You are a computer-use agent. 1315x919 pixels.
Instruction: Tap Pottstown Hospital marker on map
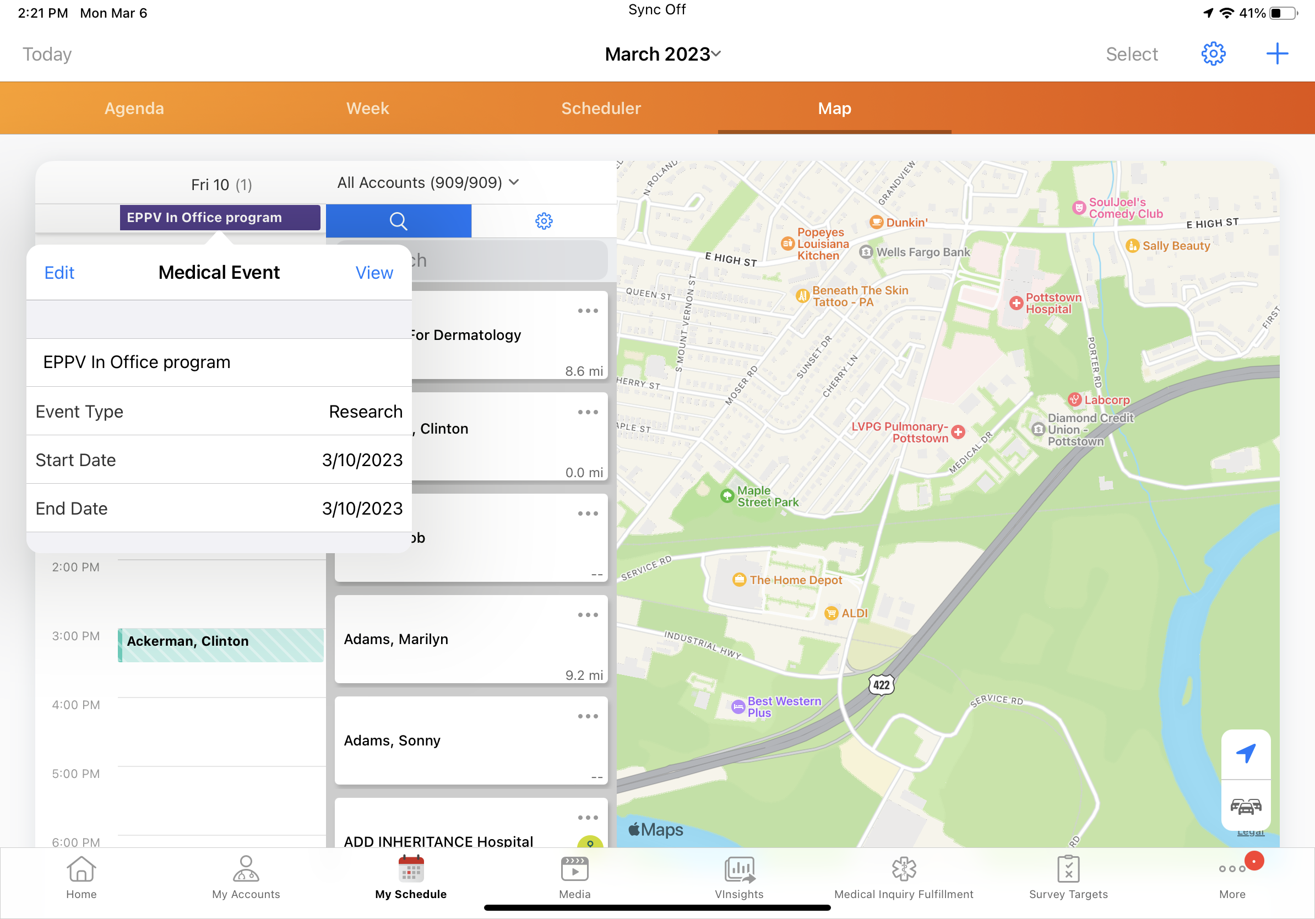click(x=1016, y=303)
